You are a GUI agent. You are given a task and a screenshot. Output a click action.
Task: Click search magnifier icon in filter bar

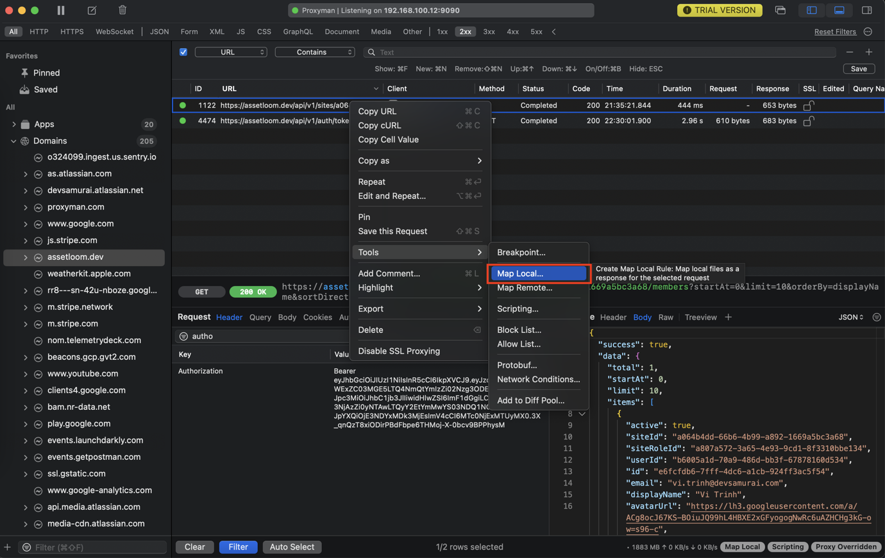pyautogui.click(x=371, y=52)
